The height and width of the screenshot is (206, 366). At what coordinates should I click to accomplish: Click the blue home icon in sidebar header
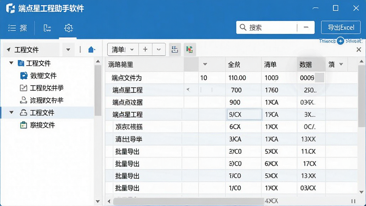pyautogui.click(x=91, y=49)
